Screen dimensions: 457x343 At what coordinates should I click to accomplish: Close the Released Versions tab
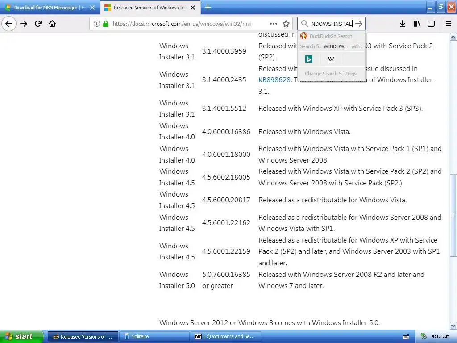click(193, 8)
